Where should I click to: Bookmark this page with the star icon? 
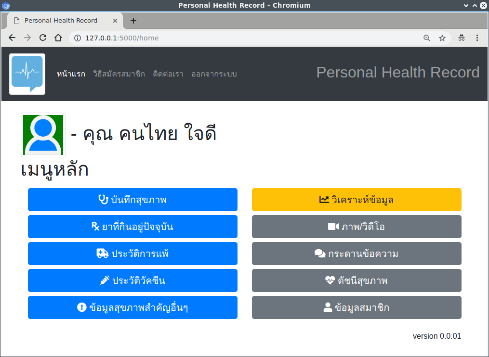(x=442, y=38)
